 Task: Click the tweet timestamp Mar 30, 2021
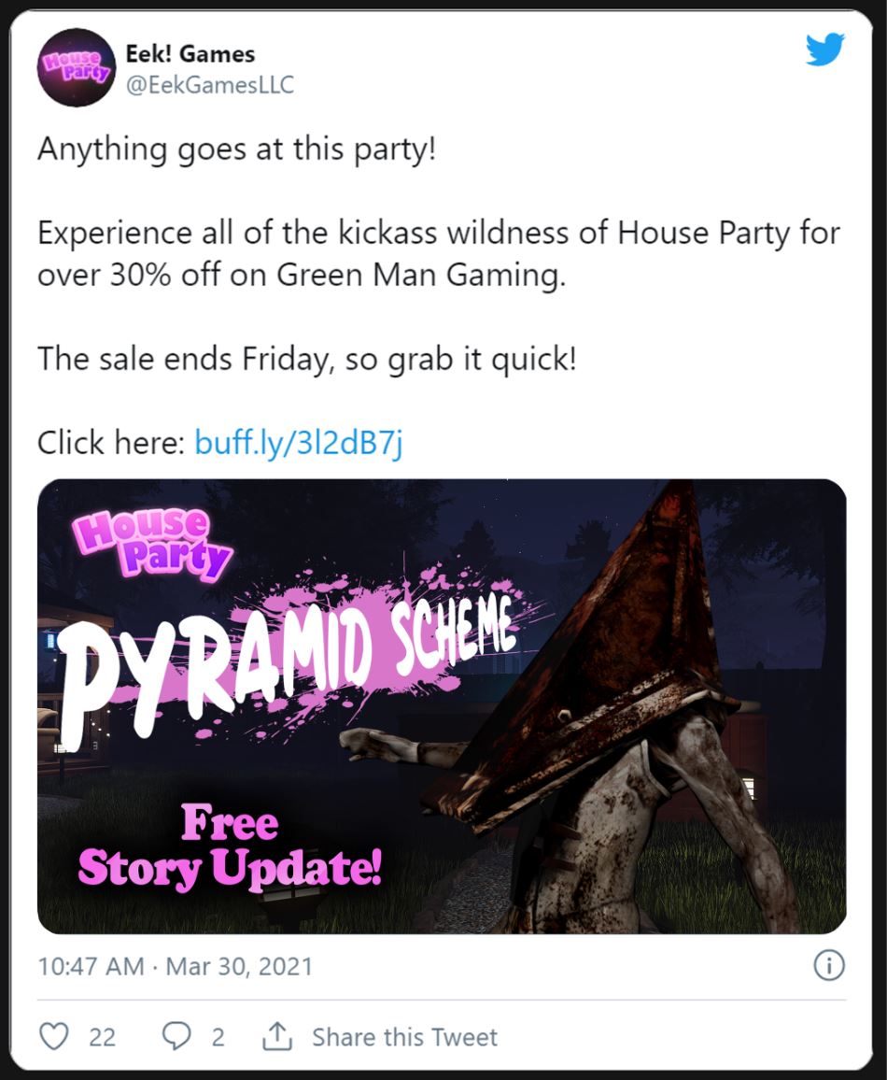pyautogui.click(x=239, y=966)
